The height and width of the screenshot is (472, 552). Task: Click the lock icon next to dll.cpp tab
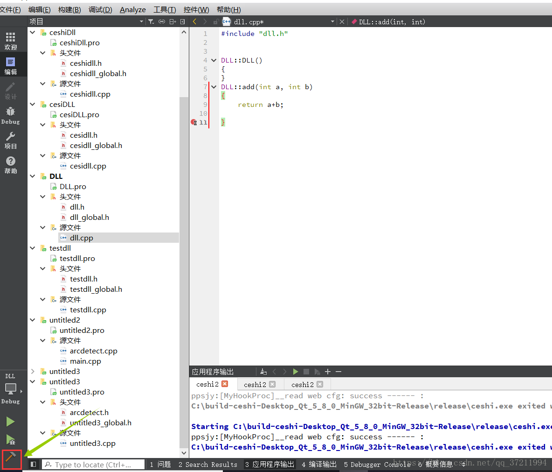[215, 21]
